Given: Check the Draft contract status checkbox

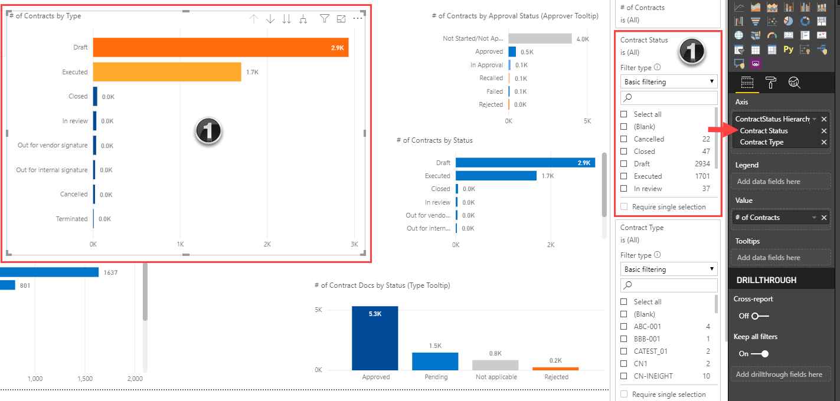Looking at the screenshot, I should (624, 164).
